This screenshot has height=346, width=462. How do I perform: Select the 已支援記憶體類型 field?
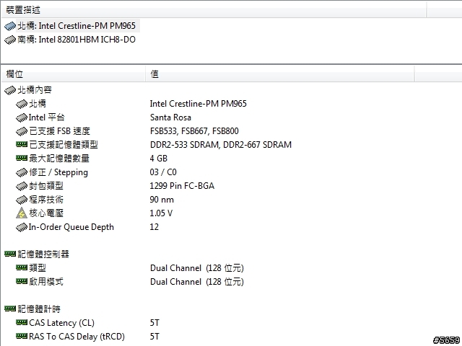[64, 144]
